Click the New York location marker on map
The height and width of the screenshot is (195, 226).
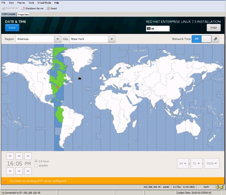(57, 87)
